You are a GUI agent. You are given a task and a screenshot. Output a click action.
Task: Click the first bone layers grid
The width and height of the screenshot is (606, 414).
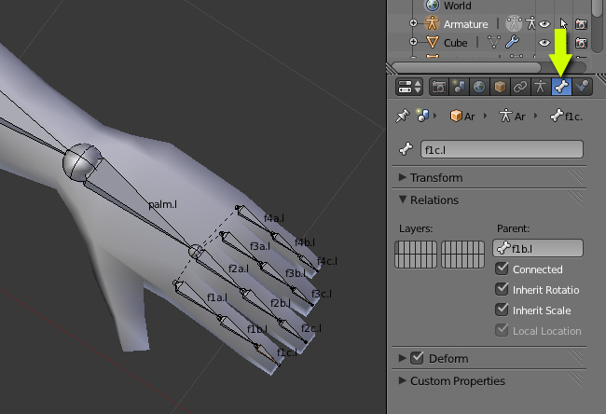click(416, 255)
